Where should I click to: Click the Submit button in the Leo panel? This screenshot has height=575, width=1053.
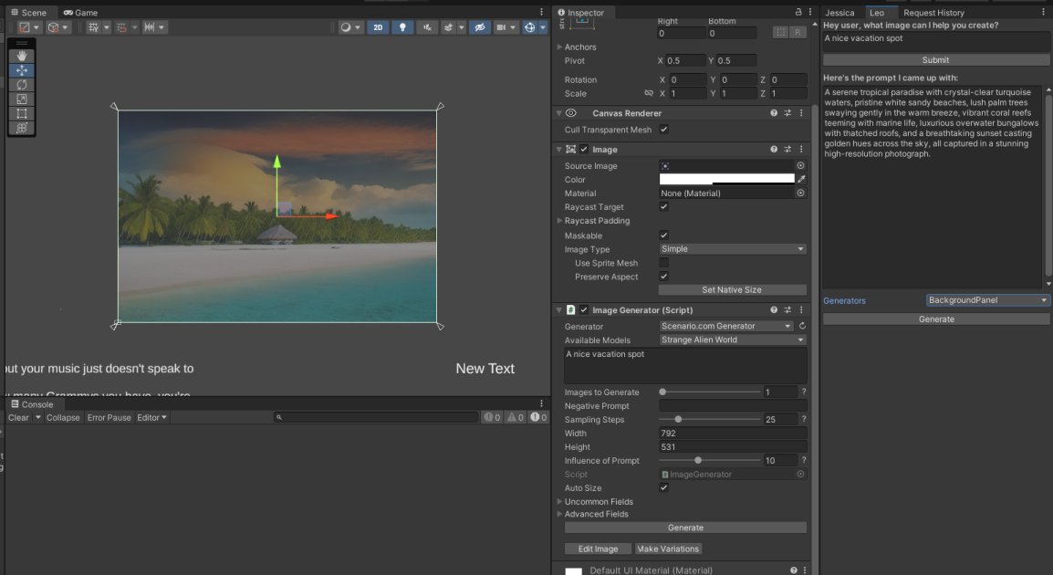(935, 60)
